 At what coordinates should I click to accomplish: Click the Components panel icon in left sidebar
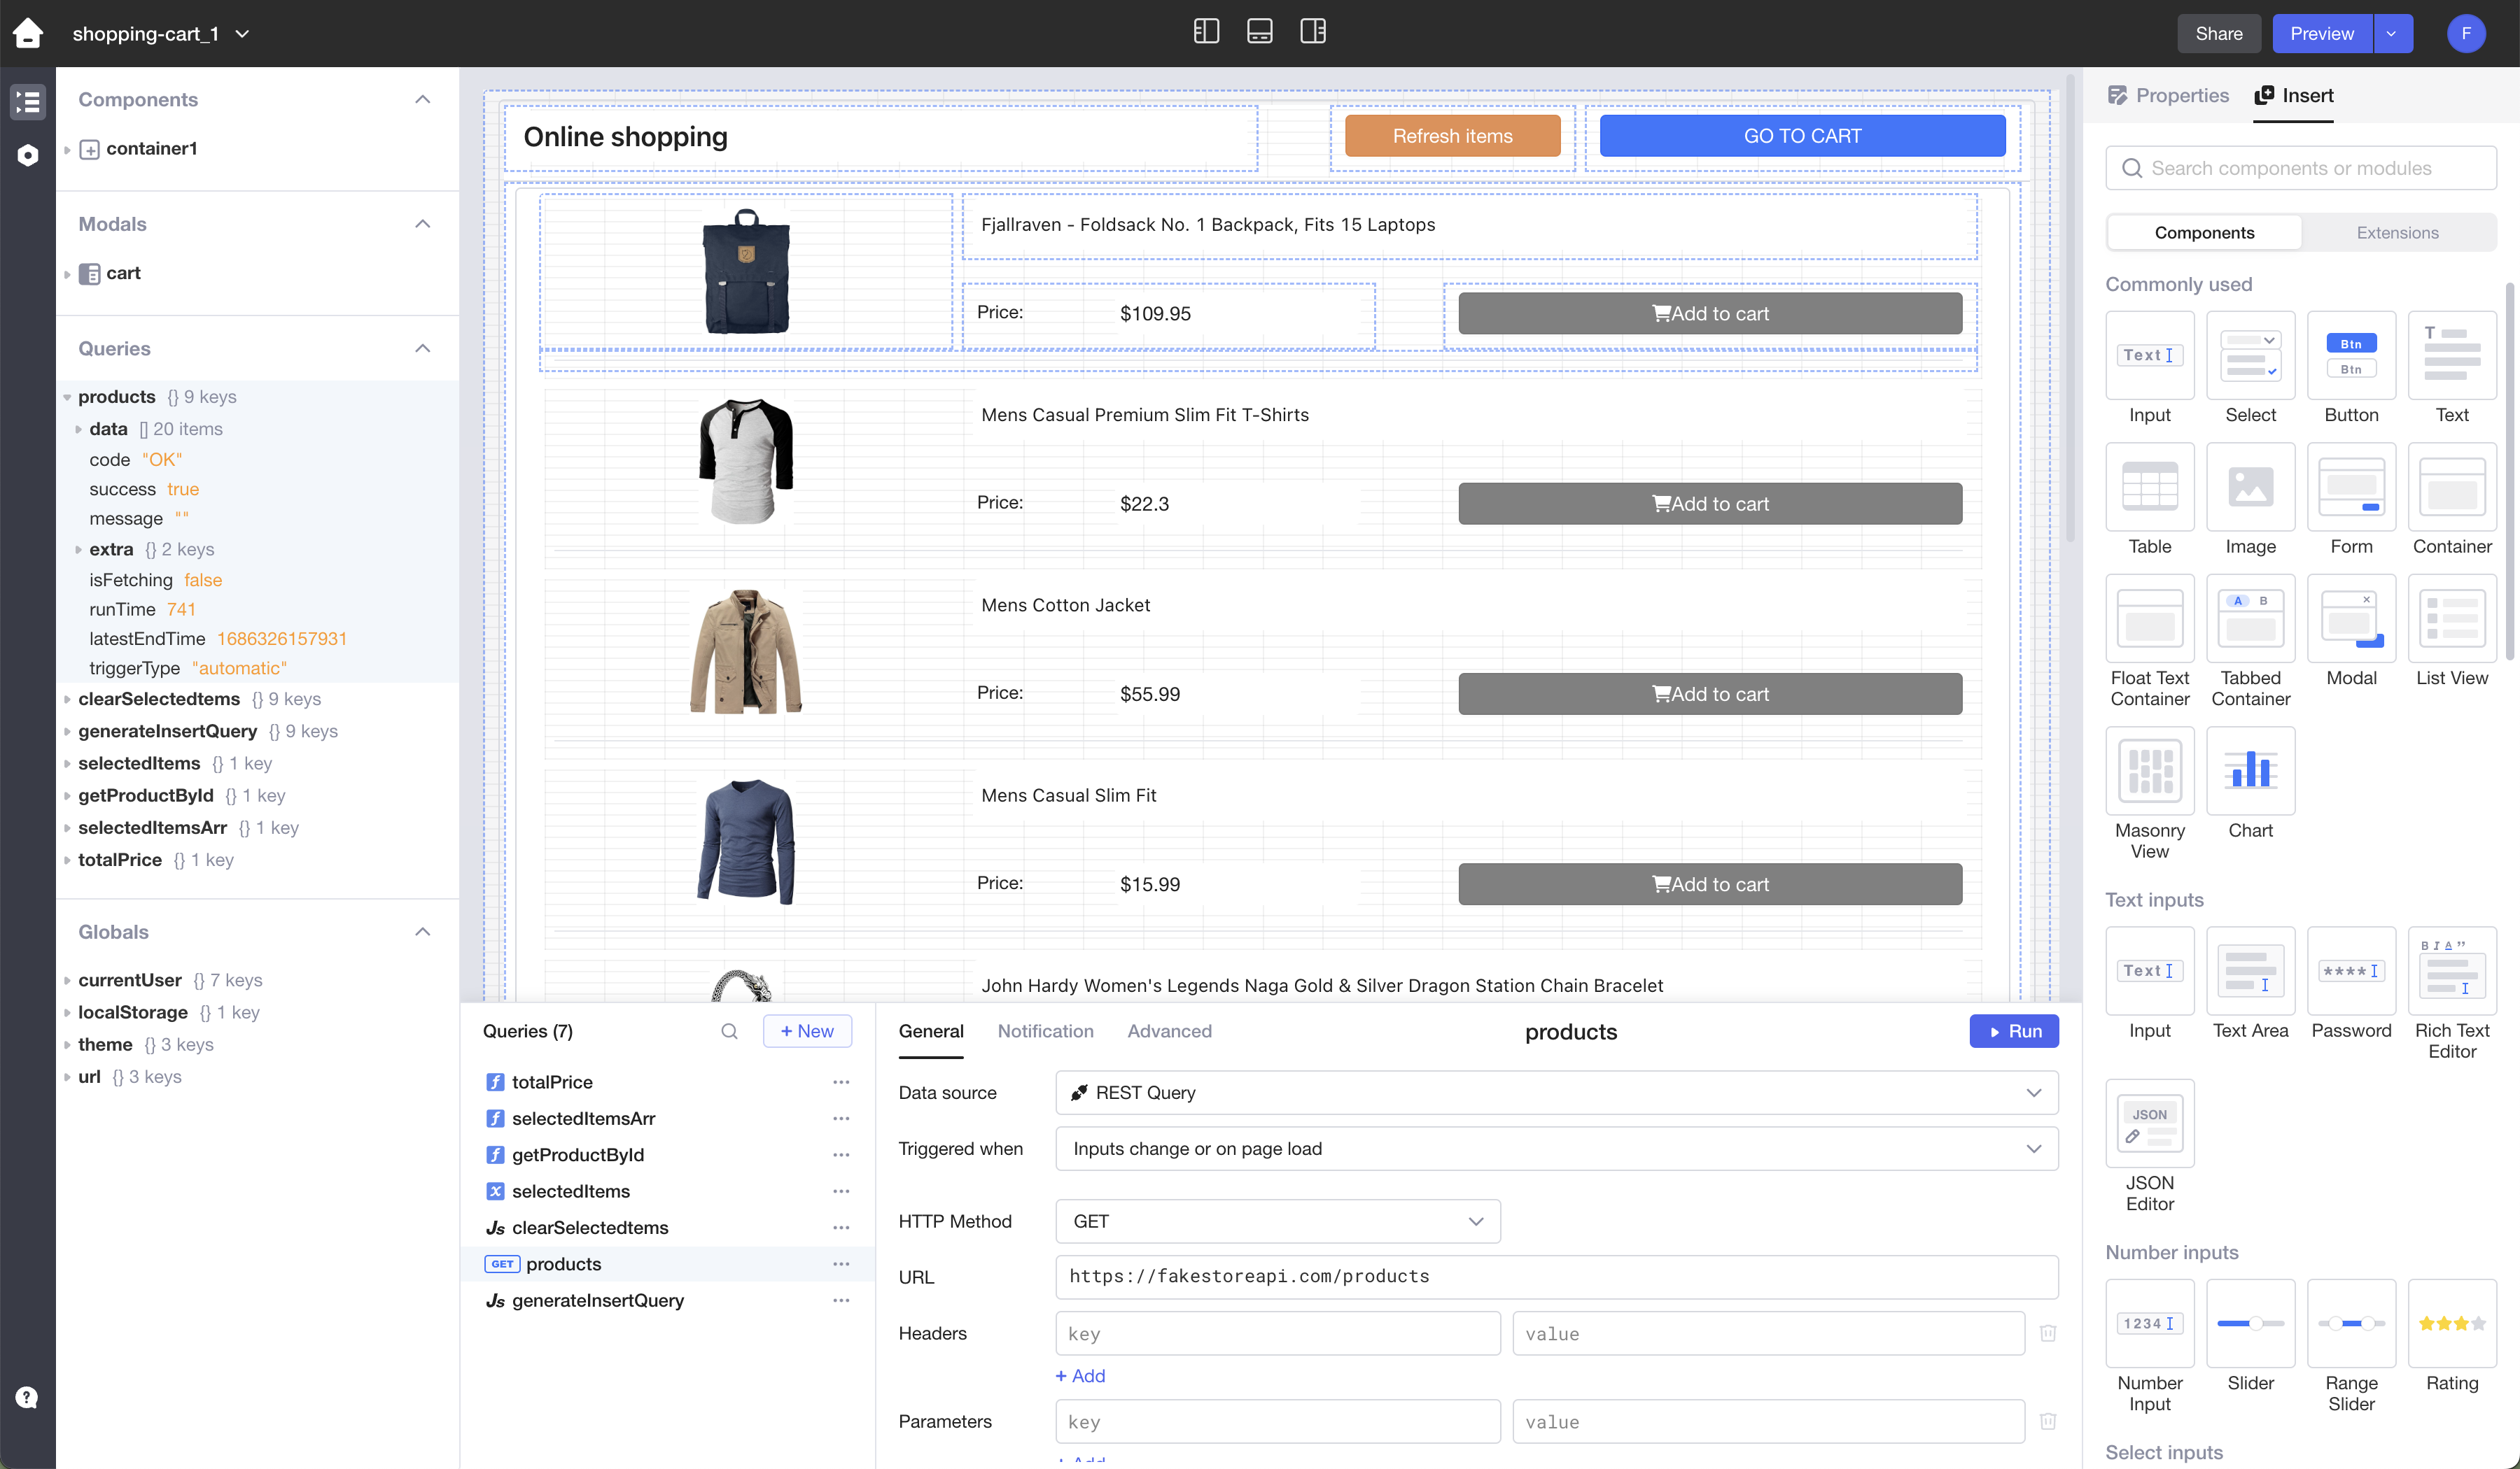[27, 99]
